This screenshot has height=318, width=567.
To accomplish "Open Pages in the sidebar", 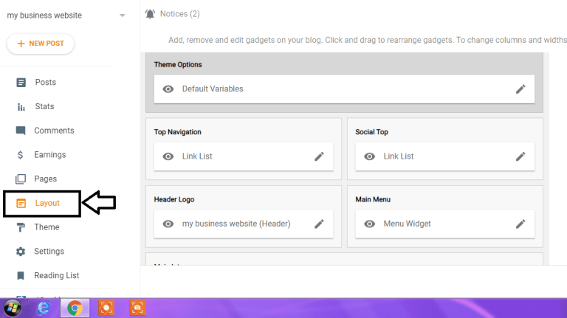I will click(46, 179).
